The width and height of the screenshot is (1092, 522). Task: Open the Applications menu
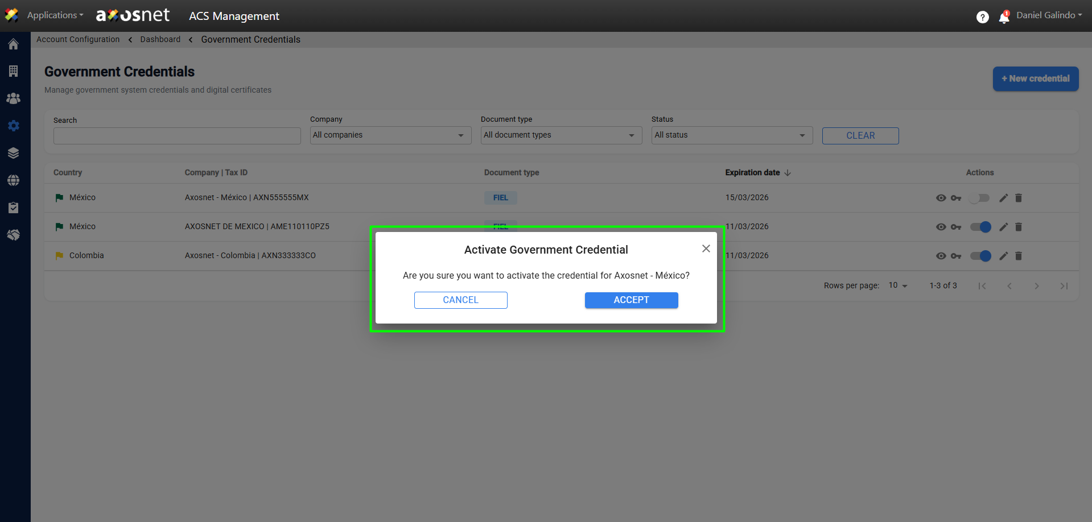click(x=55, y=15)
